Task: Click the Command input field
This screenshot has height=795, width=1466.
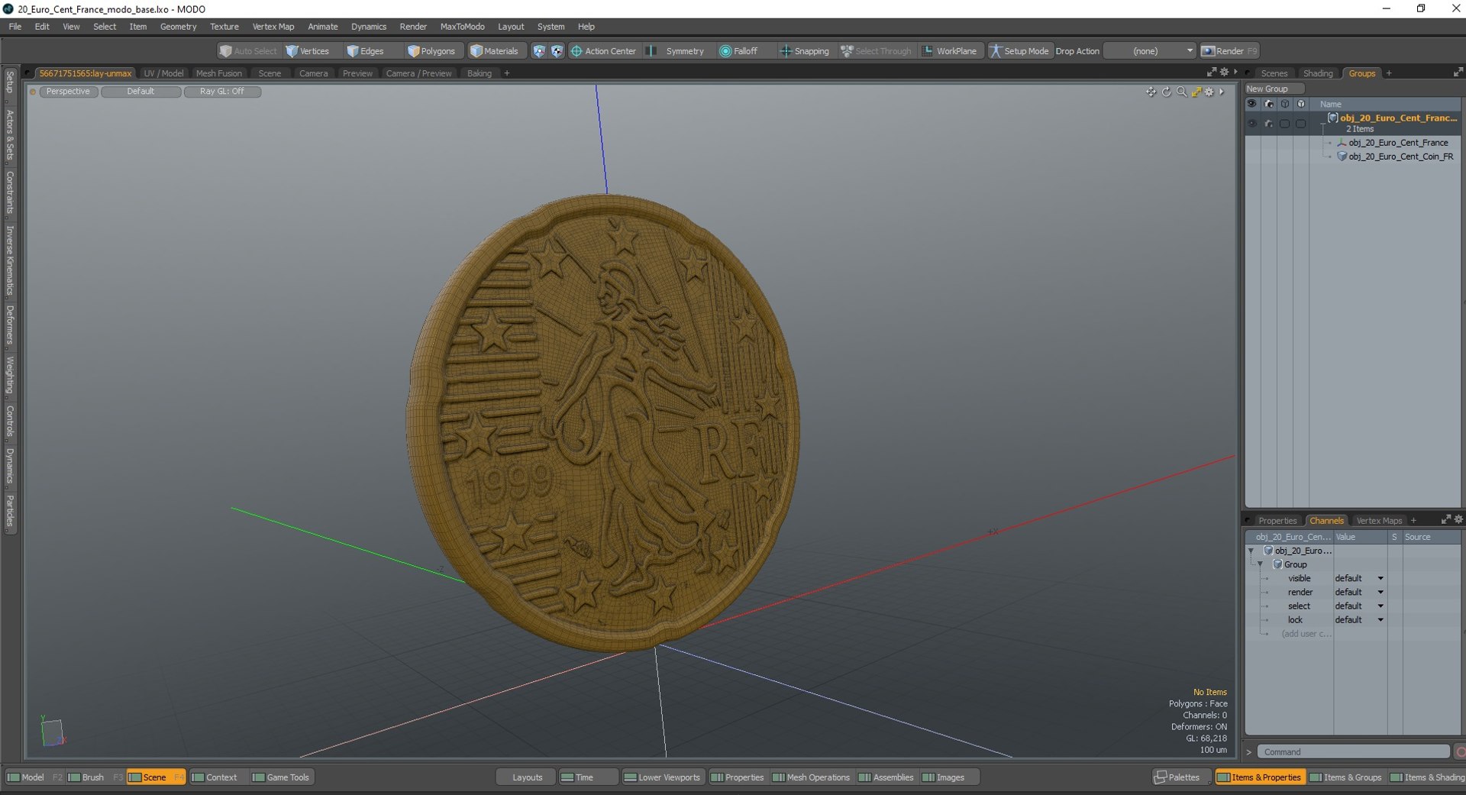Action: (1353, 752)
